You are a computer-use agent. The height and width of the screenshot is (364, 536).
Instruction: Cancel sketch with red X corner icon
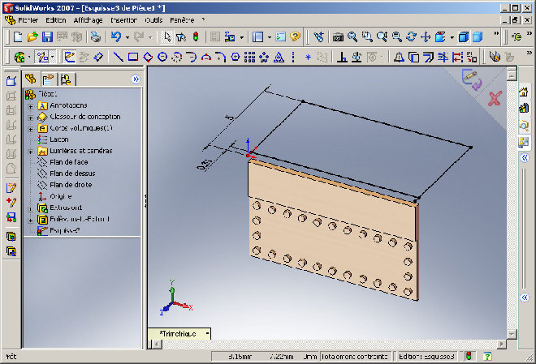click(495, 98)
